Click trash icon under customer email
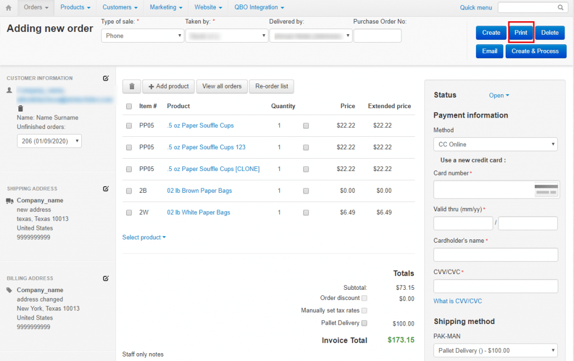The width and height of the screenshot is (574, 361). click(x=21, y=108)
